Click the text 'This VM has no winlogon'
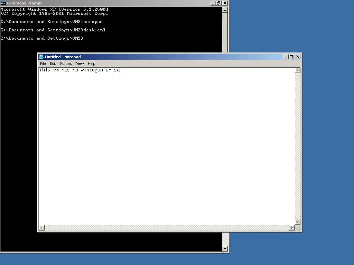 point(71,70)
